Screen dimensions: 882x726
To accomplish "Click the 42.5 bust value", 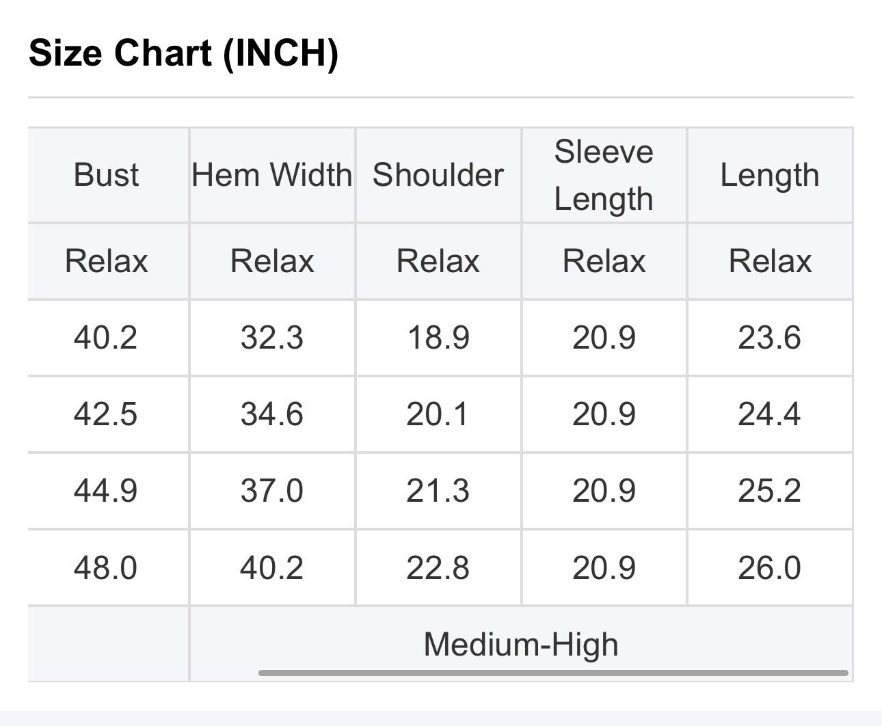I will pyautogui.click(x=106, y=414).
